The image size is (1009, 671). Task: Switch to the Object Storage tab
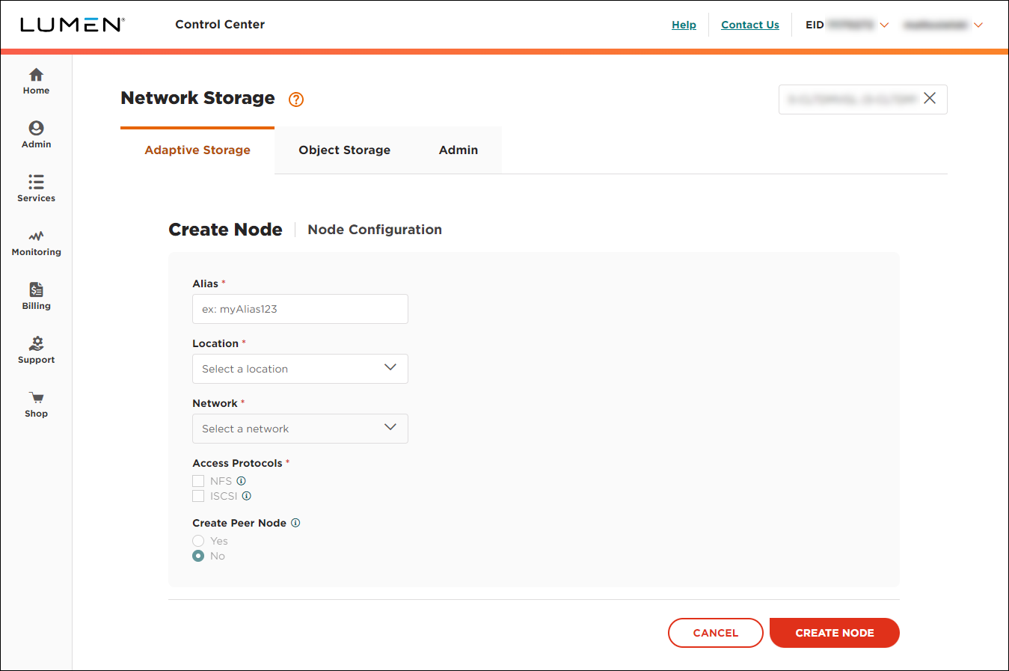345,150
